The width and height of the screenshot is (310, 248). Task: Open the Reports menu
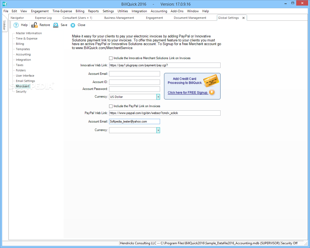[93, 11]
